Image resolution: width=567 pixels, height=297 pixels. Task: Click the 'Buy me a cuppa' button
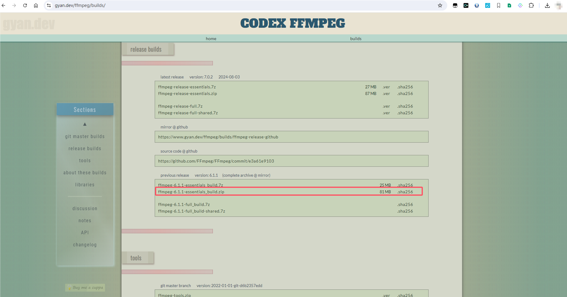coord(85,288)
